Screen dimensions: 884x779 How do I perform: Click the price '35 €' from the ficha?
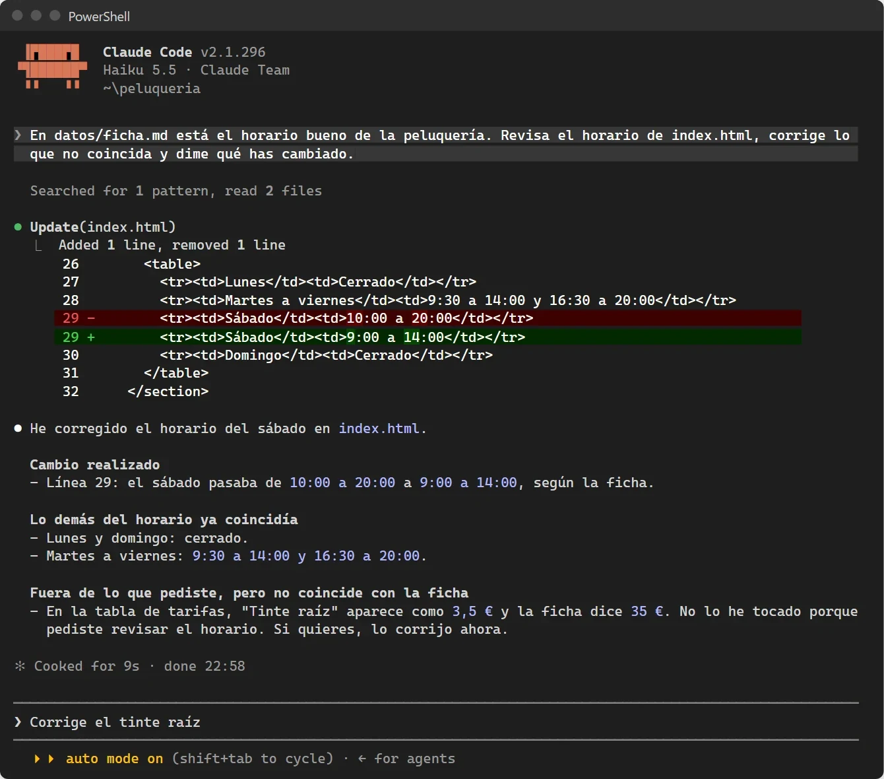point(647,611)
